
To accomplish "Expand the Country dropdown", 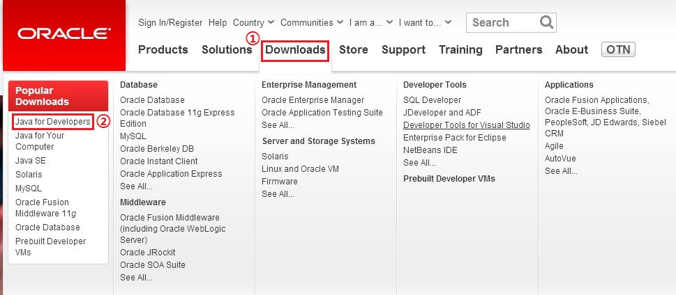I will coord(253,22).
